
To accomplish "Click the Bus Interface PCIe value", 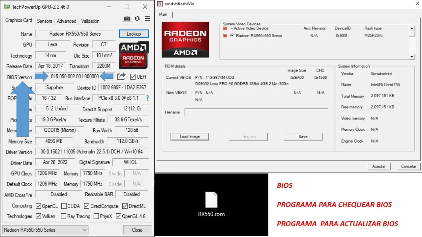I will (118, 98).
